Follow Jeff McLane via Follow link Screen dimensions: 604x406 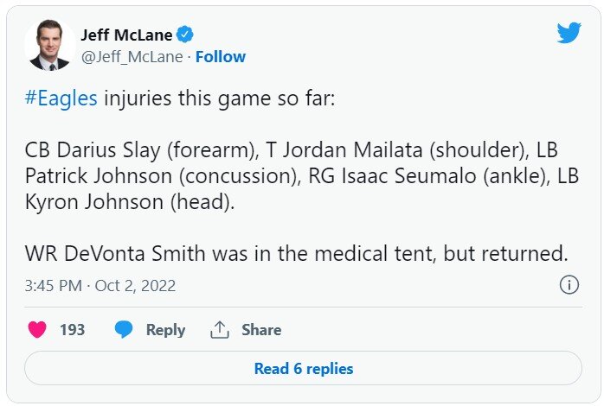221,57
